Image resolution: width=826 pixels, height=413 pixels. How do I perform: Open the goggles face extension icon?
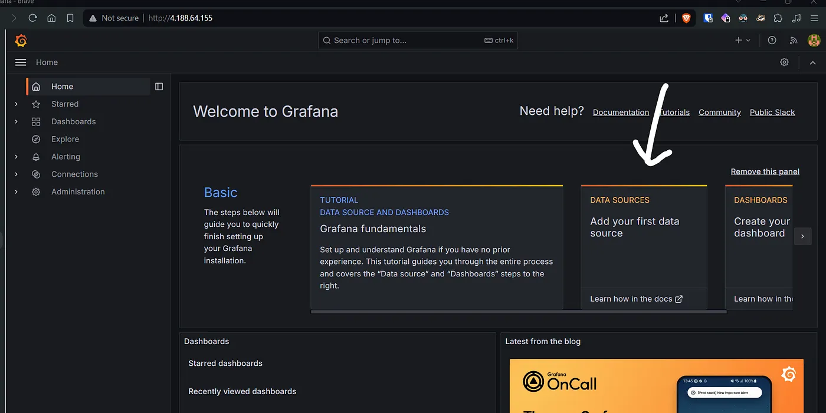tap(743, 18)
